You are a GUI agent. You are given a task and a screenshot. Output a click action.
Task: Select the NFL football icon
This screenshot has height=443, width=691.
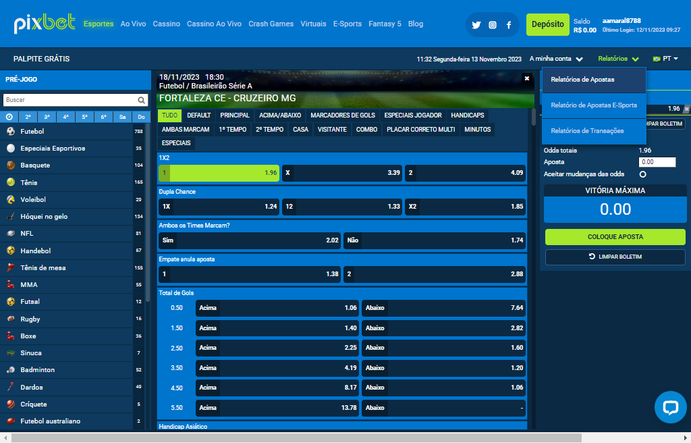[11, 234]
